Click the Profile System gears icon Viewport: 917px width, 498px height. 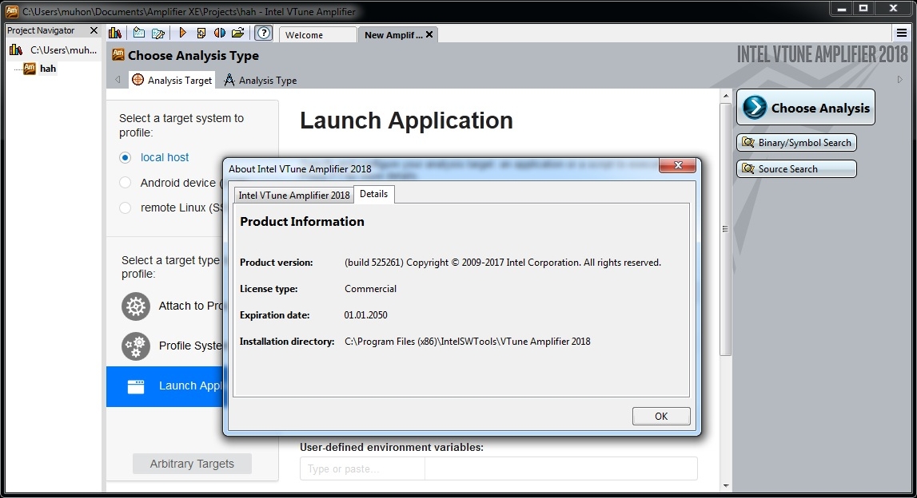[x=136, y=346]
